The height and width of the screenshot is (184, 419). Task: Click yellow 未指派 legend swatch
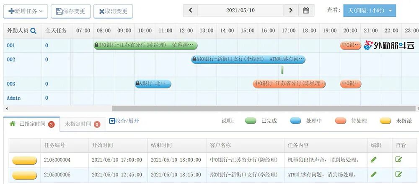pyautogui.click(x=385, y=121)
